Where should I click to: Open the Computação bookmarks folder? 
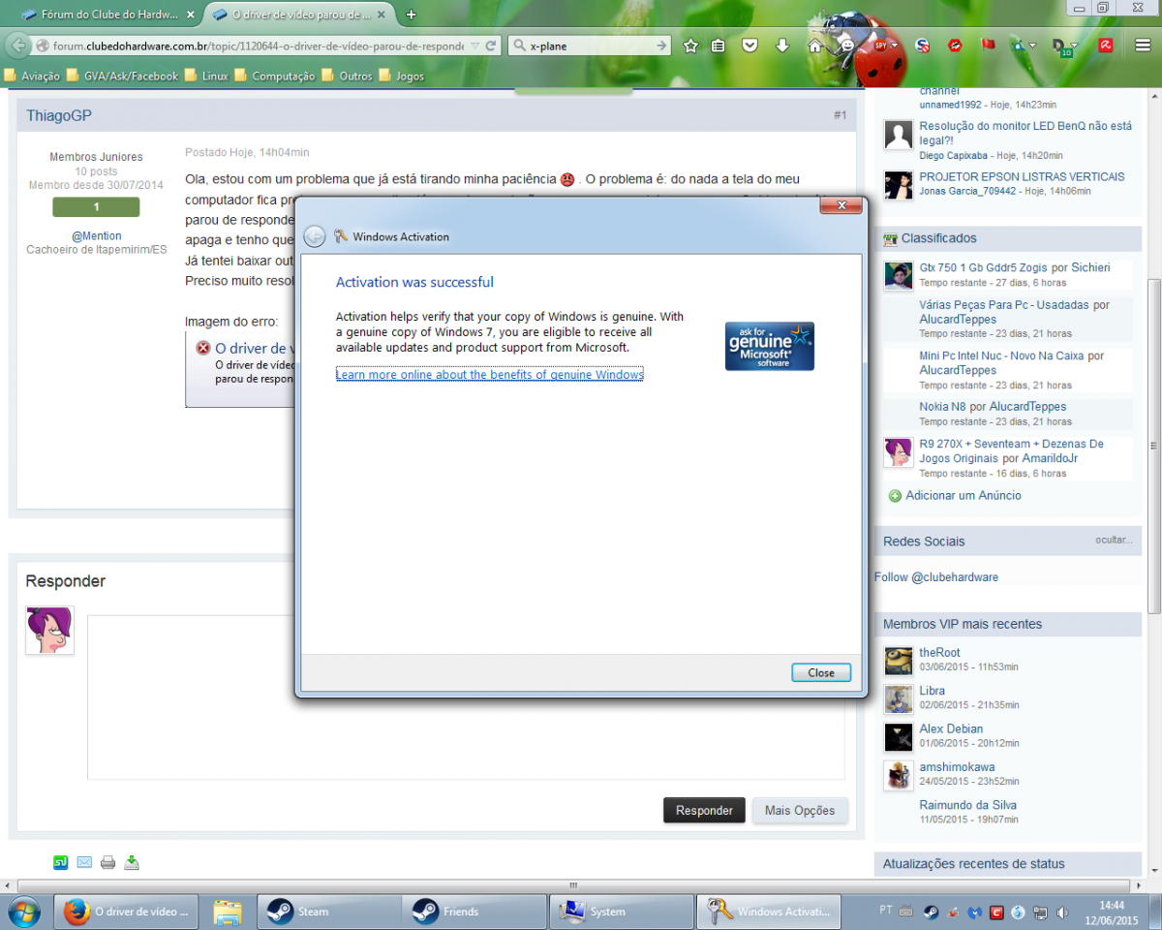[x=275, y=76]
